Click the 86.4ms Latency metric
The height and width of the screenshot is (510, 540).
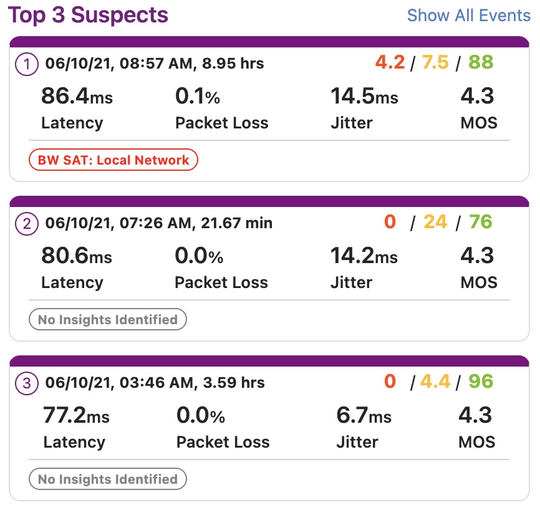(77, 97)
